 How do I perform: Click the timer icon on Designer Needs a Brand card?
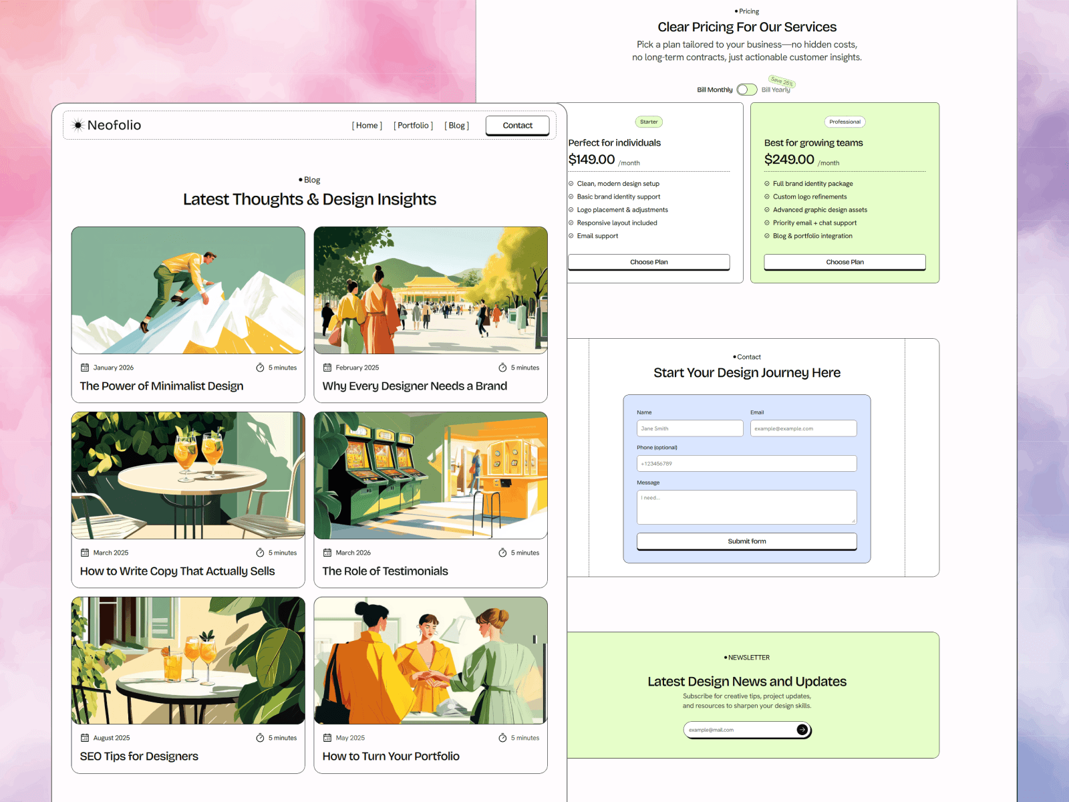click(x=502, y=368)
